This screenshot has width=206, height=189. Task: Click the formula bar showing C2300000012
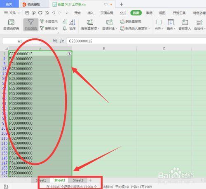pos(136,41)
